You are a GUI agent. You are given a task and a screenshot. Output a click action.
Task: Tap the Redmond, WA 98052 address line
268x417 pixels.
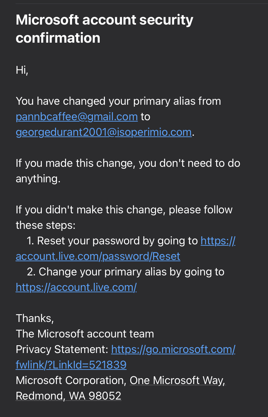pos(68,396)
